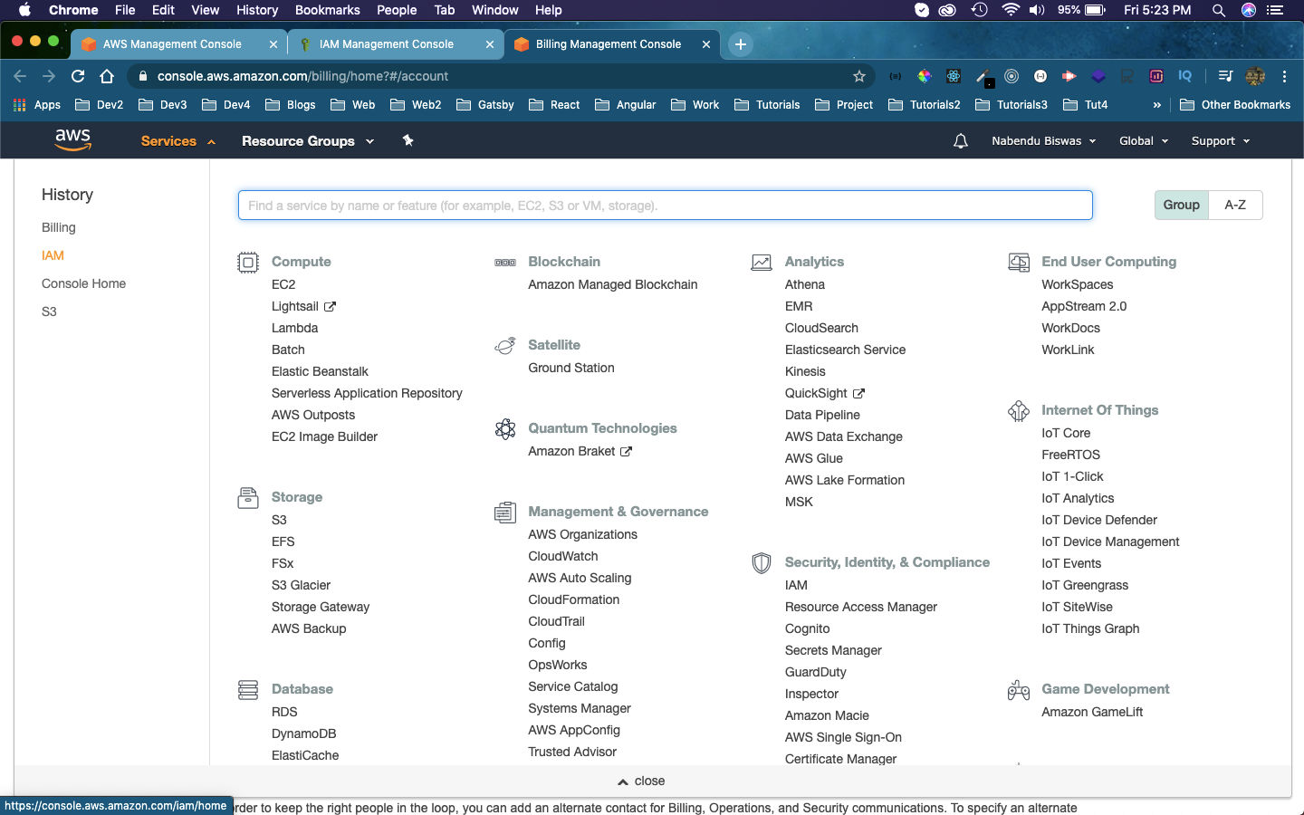
Task: Click the Compute category icon
Action: 248,263
